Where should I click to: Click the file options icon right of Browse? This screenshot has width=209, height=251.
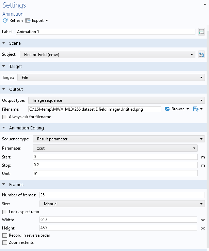tap(196, 109)
